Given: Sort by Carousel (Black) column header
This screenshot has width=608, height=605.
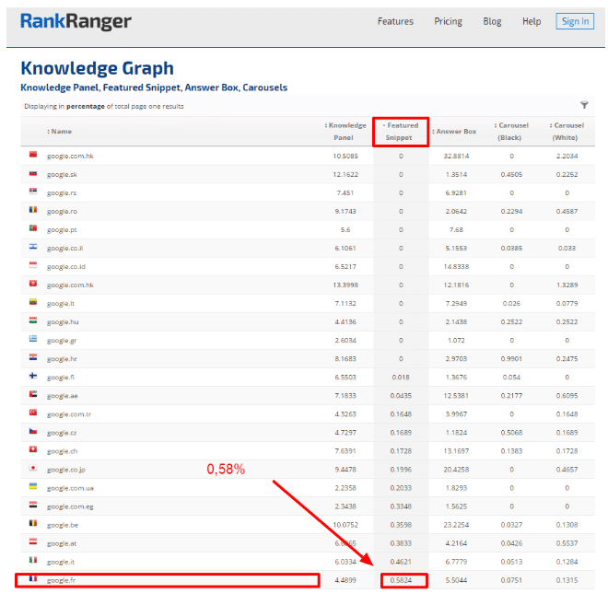Looking at the screenshot, I should tap(511, 132).
